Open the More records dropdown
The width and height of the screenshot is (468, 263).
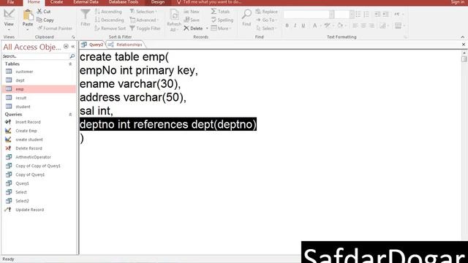(221, 28)
